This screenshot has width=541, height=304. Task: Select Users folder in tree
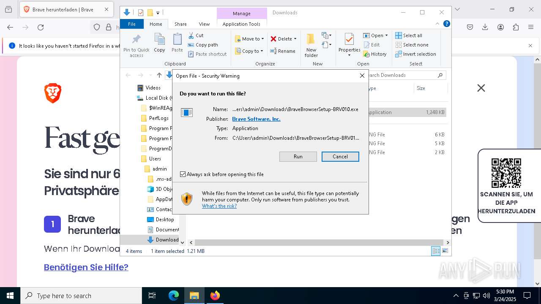[x=155, y=159]
